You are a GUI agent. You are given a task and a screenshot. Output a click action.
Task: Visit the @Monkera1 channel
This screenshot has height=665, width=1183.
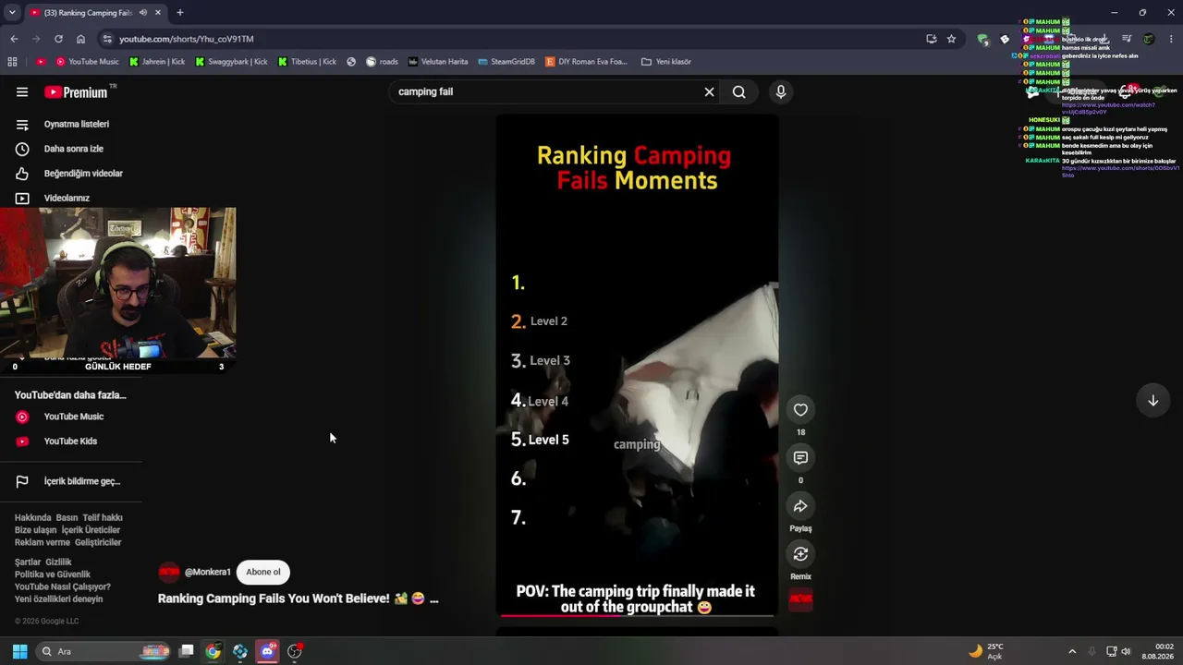click(208, 572)
